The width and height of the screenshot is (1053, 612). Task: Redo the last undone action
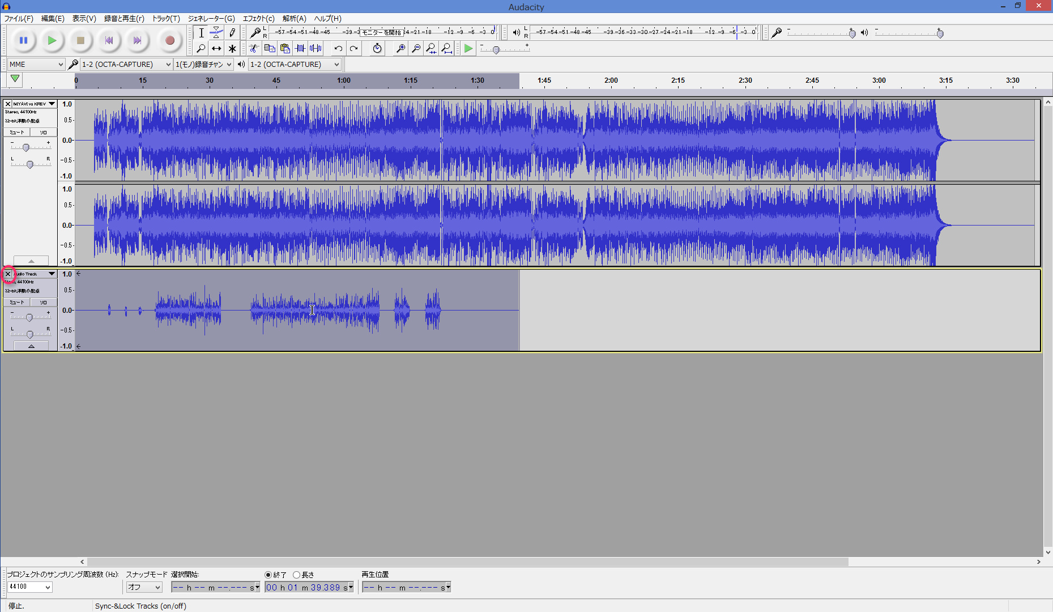(x=353, y=49)
